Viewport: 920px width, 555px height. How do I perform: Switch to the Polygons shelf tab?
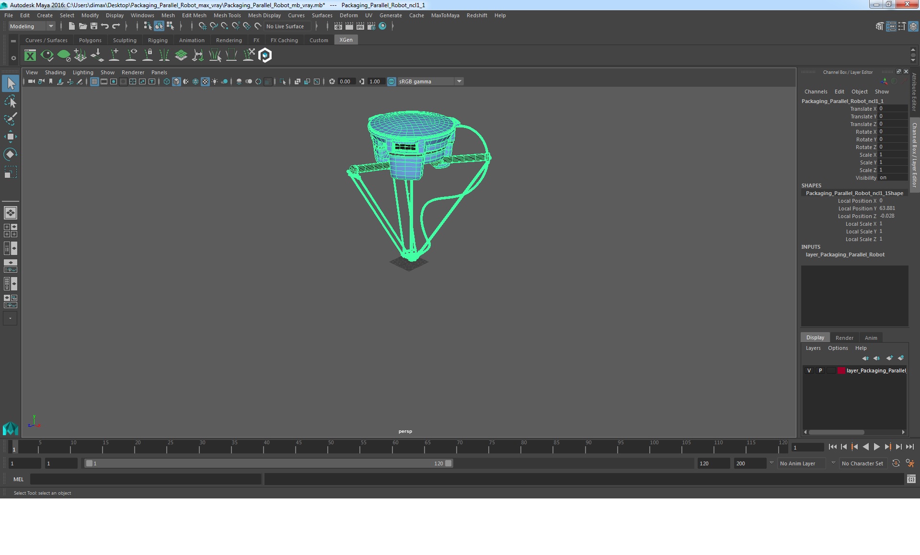90,40
